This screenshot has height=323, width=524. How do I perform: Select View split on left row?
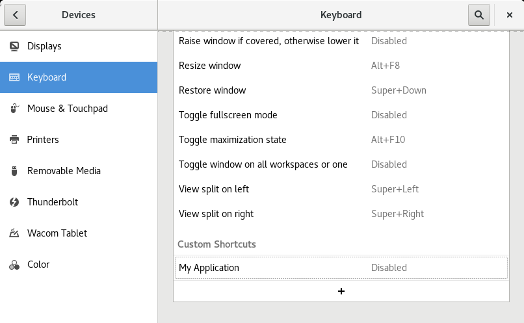point(341,189)
